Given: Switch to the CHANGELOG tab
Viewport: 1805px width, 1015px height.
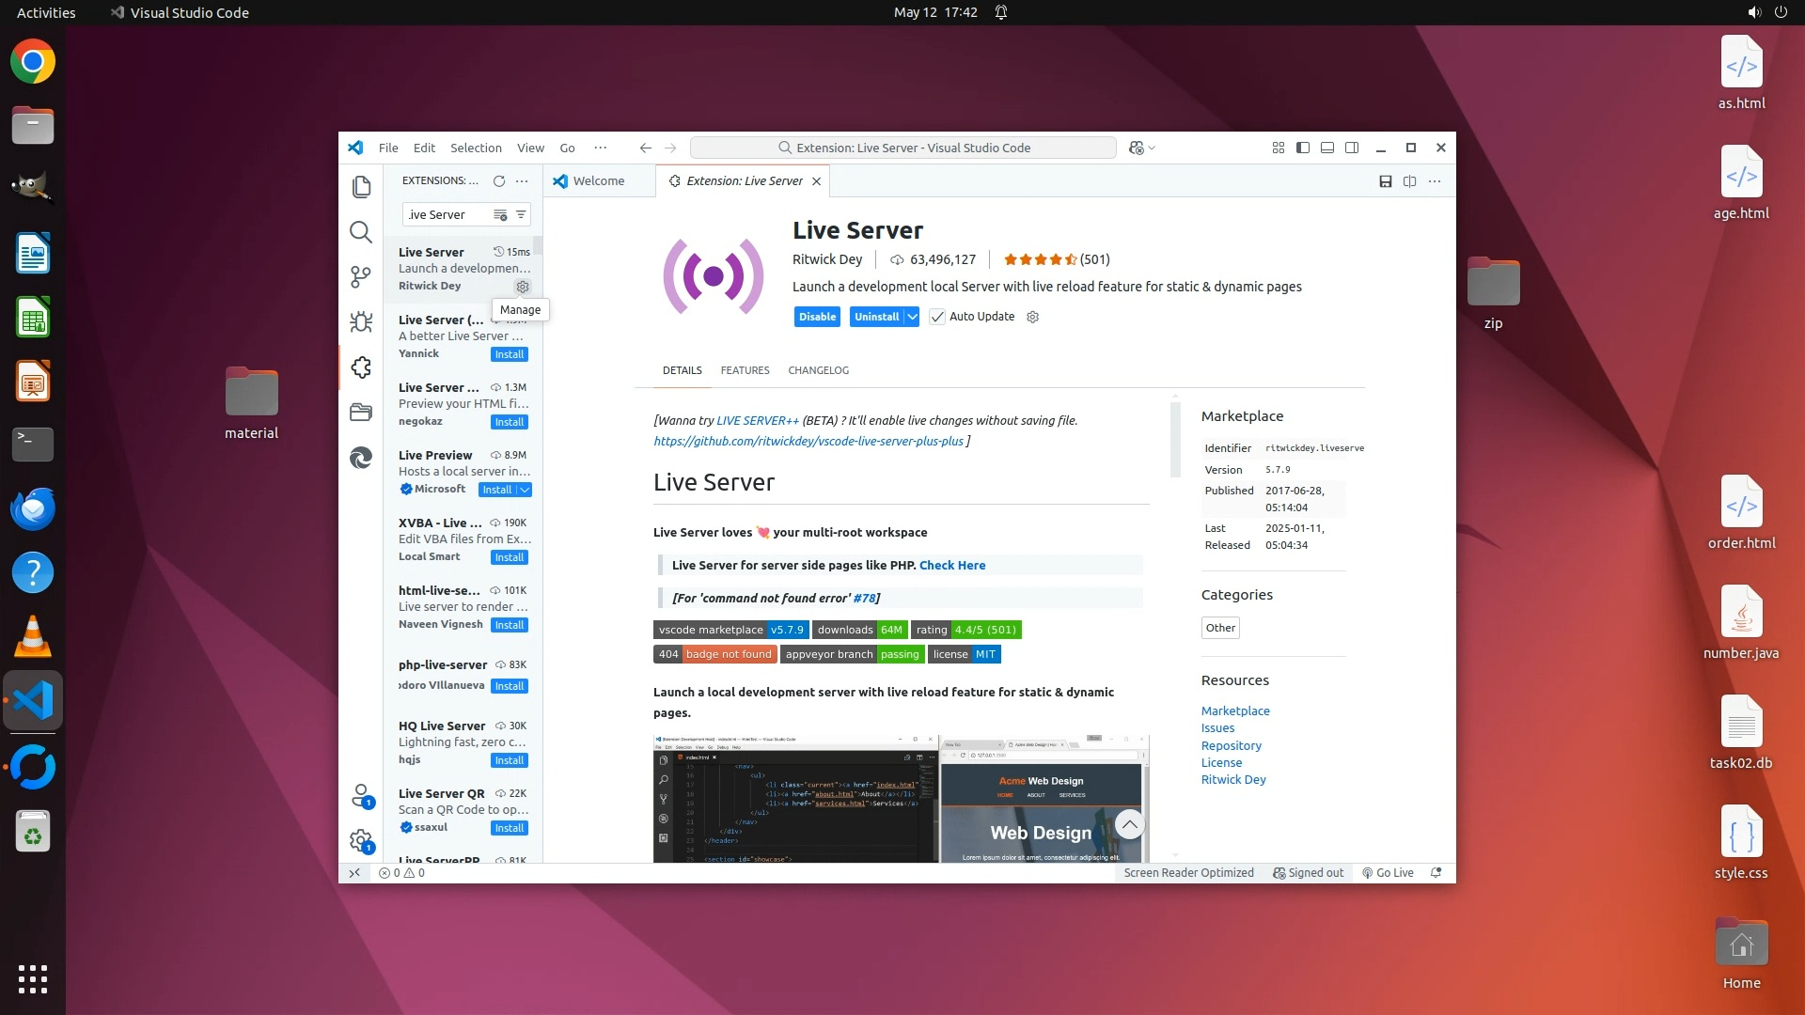Looking at the screenshot, I should pos(818,370).
